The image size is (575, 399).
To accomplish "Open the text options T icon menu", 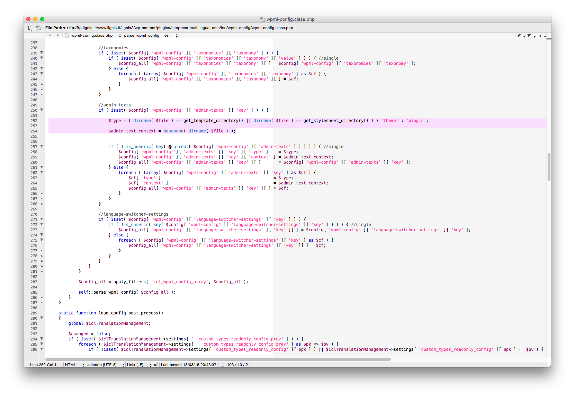I will tap(29, 28).
